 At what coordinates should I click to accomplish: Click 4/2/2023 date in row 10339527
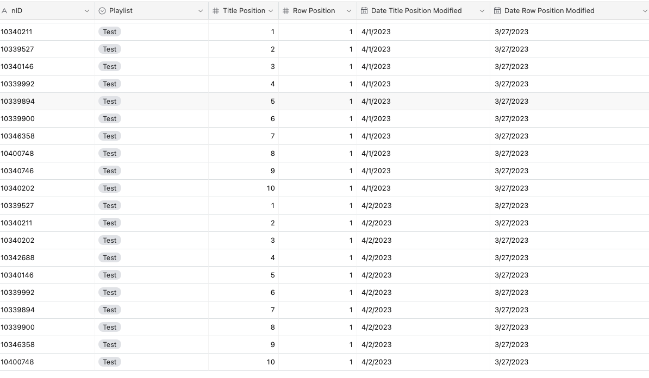[x=376, y=205]
